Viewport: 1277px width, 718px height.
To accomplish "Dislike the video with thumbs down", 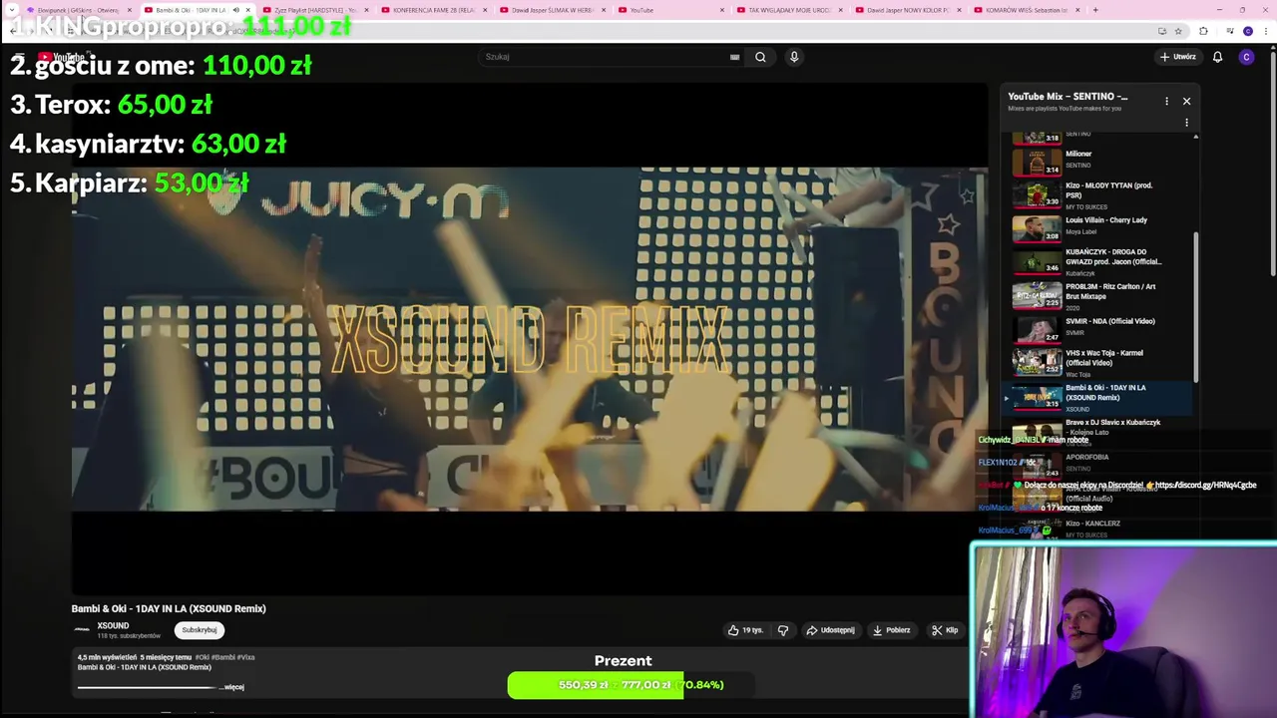I will (x=783, y=630).
